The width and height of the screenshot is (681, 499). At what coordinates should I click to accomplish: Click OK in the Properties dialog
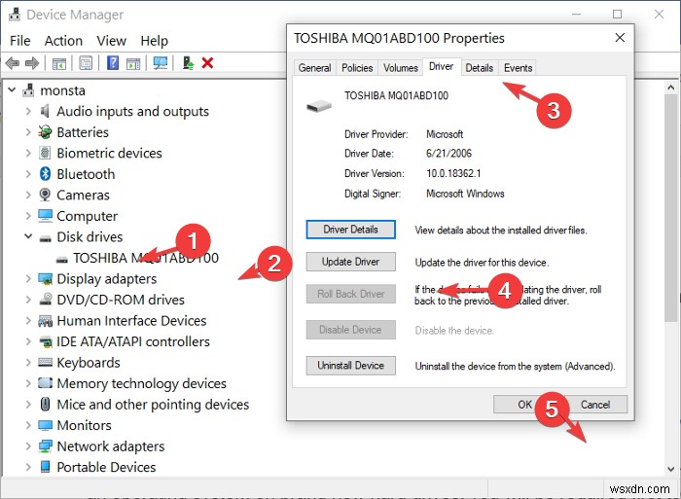[x=524, y=405]
